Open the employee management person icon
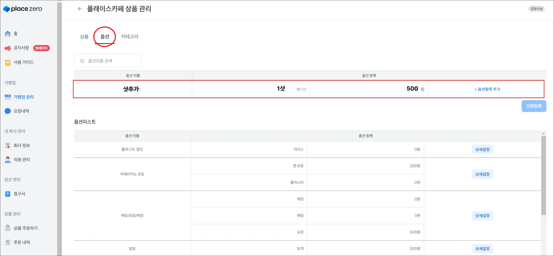This screenshot has height=256, width=554. coord(8,160)
